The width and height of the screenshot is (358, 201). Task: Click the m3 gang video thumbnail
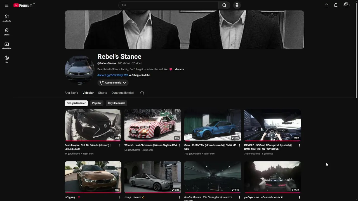click(x=93, y=177)
